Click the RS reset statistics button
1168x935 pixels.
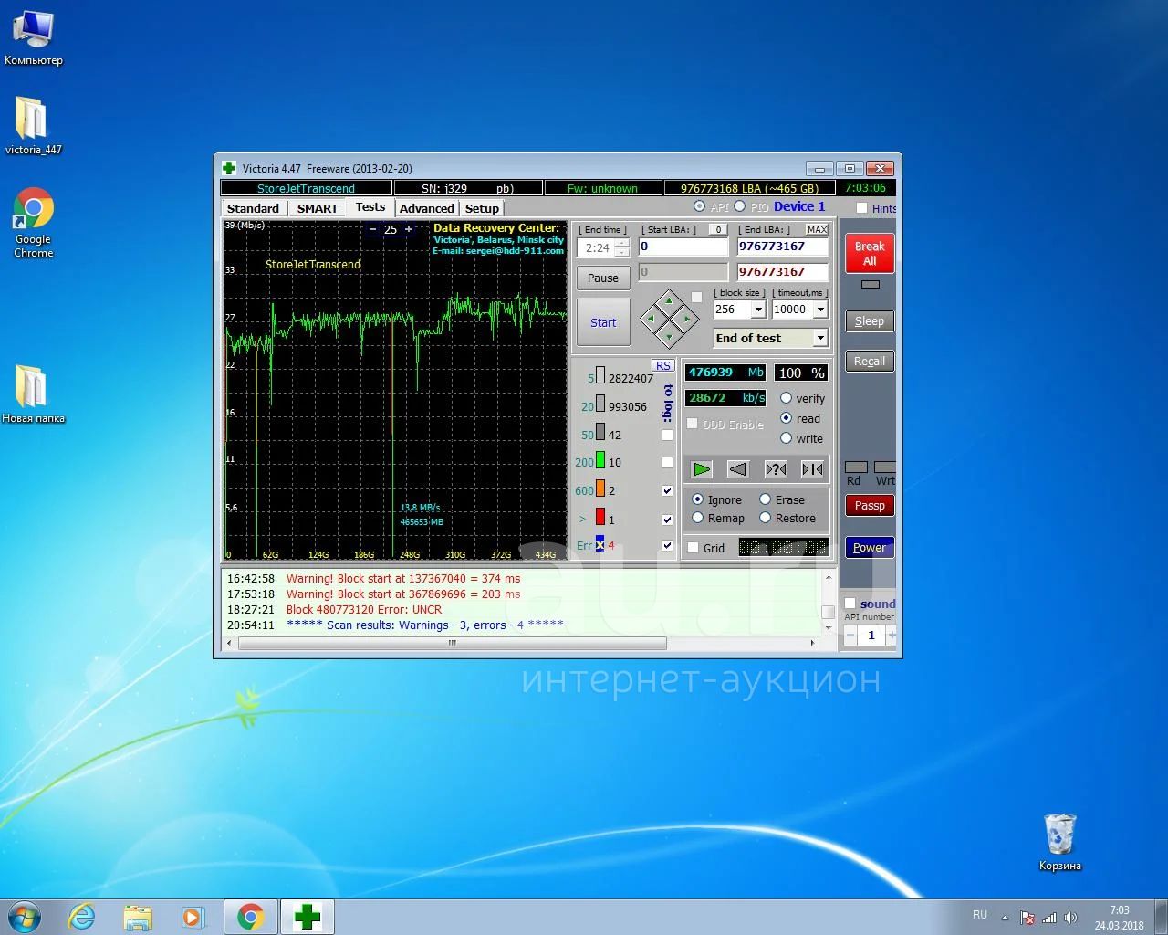pos(663,365)
